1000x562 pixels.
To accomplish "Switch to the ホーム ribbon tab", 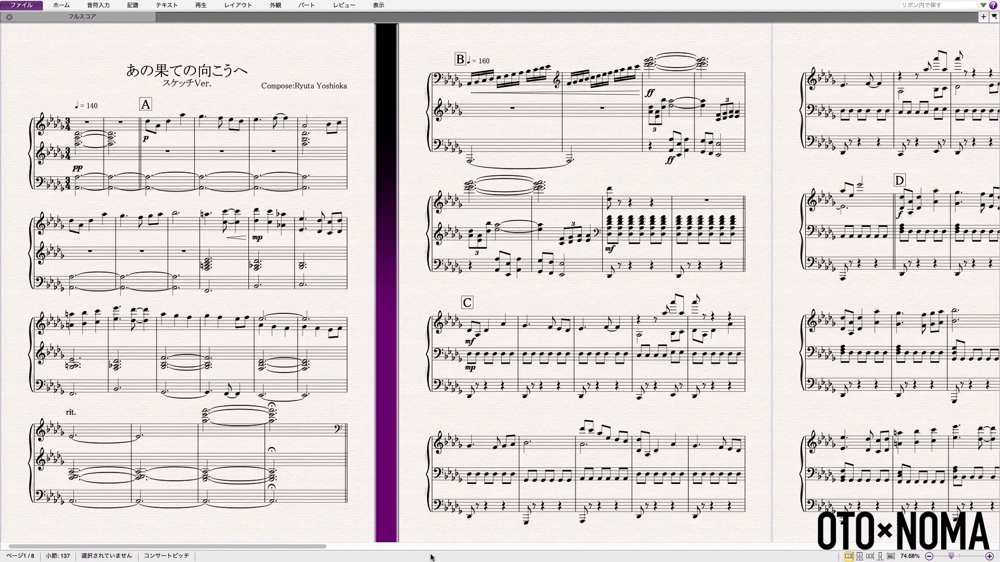I will (x=61, y=5).
